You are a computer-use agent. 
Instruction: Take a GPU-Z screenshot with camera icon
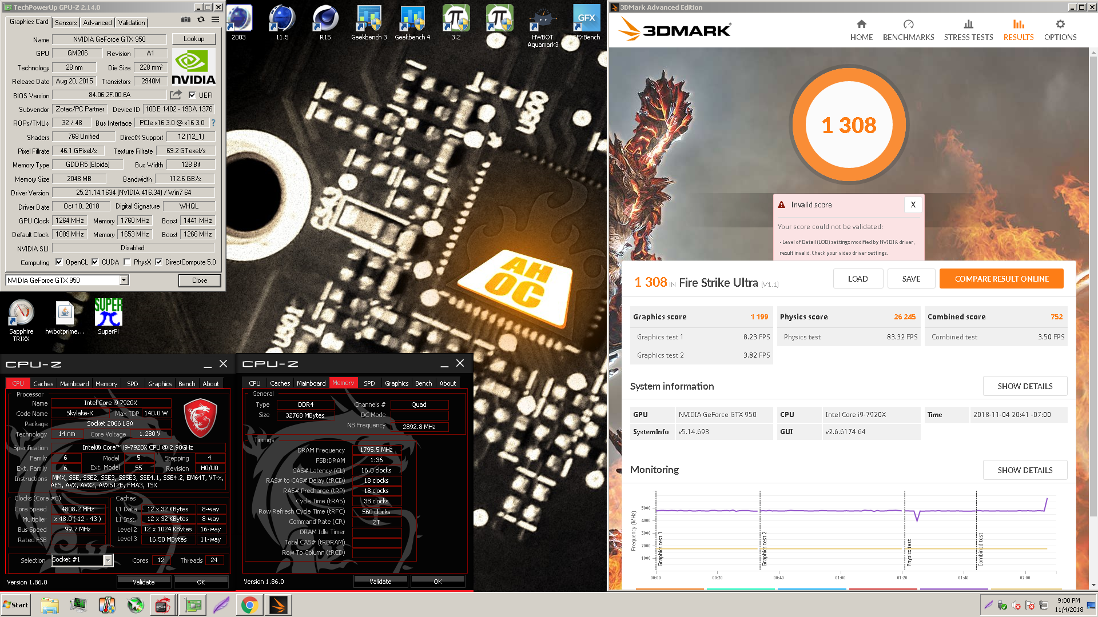point(186,19)
